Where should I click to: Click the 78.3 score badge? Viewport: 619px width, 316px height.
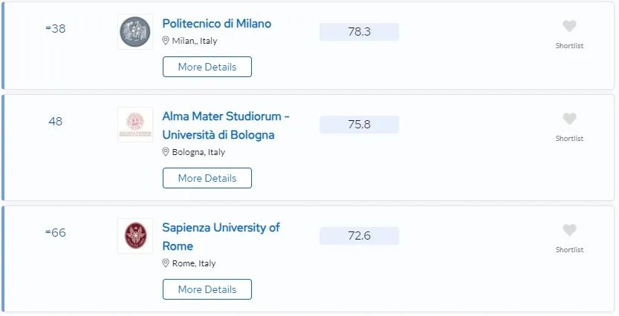[359, 32]
